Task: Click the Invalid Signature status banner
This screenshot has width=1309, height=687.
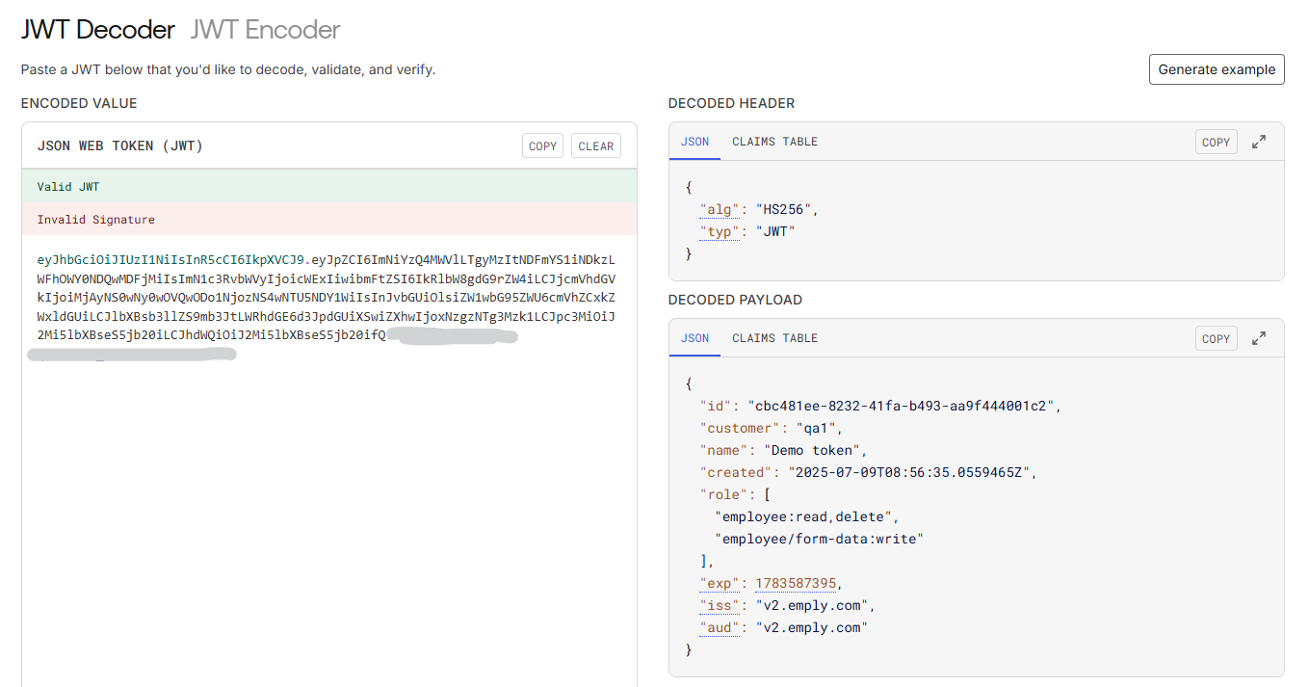Action: (327, 219)
